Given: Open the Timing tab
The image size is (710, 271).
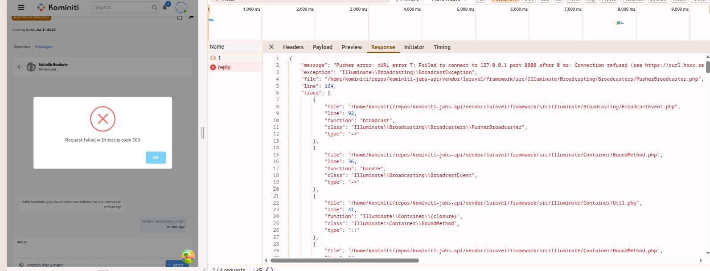Looking at the screenshot, I should pos(442,47).
